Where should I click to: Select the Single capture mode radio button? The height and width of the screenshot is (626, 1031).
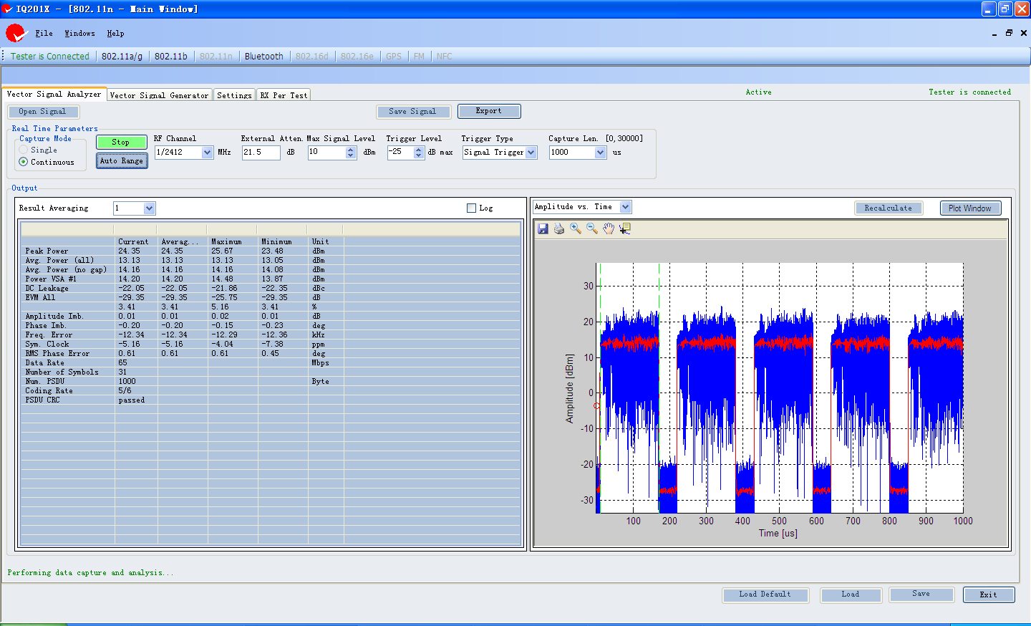[x=24, y=150]
